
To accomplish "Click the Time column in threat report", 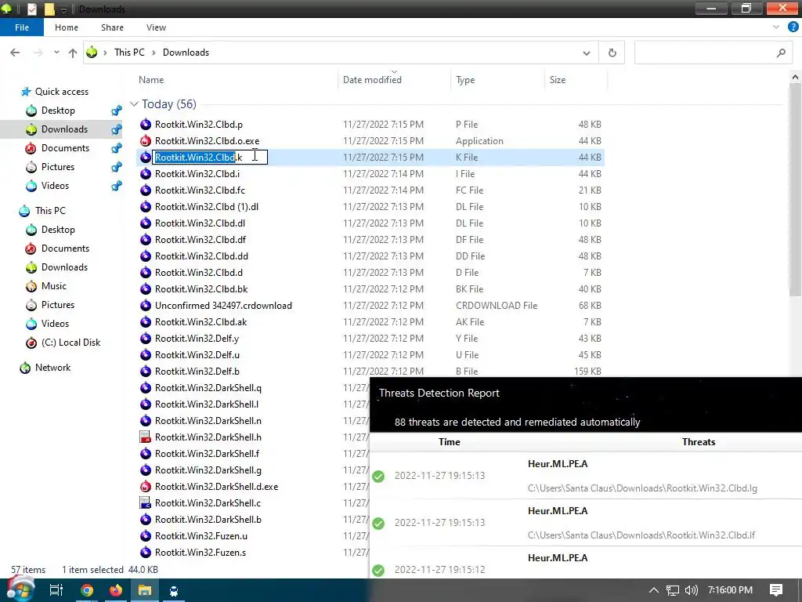I will click(449, 442).
